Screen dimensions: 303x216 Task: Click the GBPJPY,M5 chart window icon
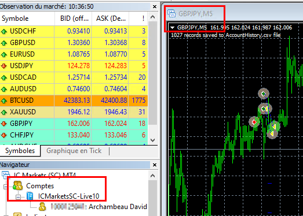(x=171, y=14)
